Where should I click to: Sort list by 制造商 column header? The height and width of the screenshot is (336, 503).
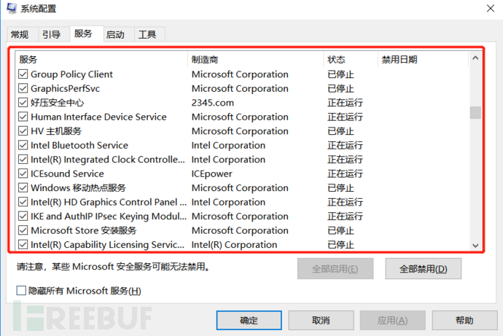256,60
